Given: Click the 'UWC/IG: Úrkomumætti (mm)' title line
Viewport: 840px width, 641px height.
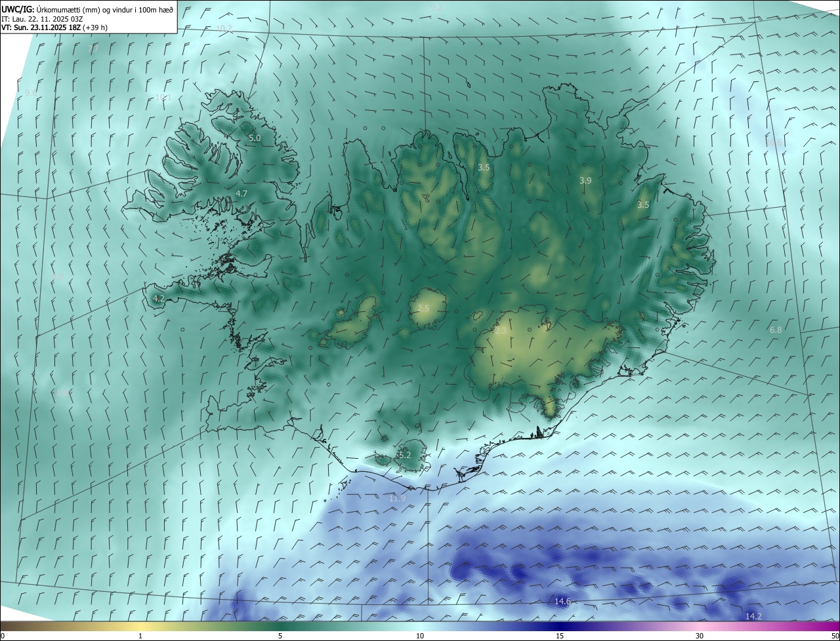Looking at the screenshot, I should 87,9.
